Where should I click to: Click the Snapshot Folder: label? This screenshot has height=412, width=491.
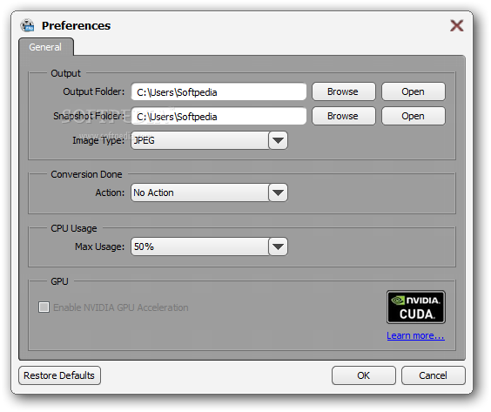tap(89, 116)
